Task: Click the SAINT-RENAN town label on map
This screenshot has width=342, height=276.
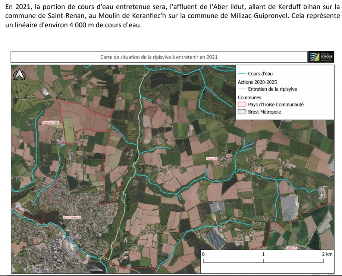Action: 72,217
